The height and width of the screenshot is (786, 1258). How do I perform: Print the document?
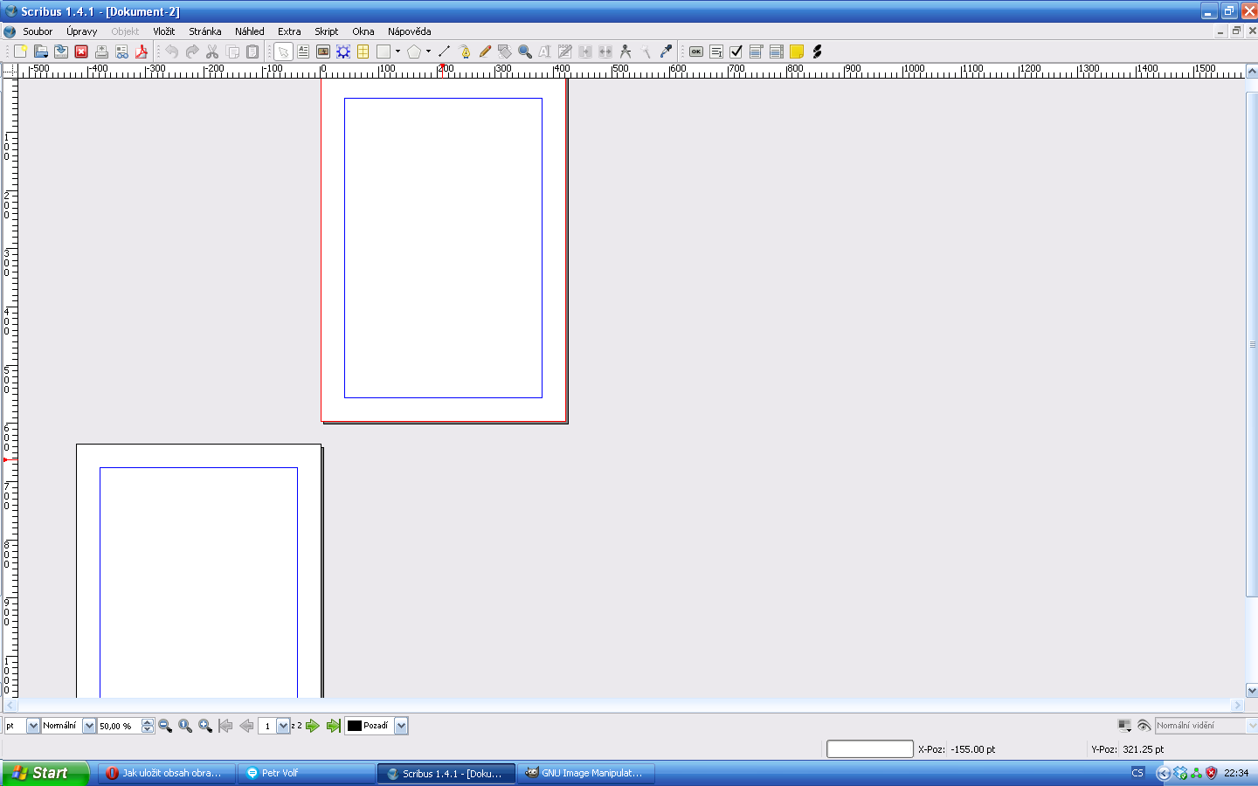click(101, 52)
